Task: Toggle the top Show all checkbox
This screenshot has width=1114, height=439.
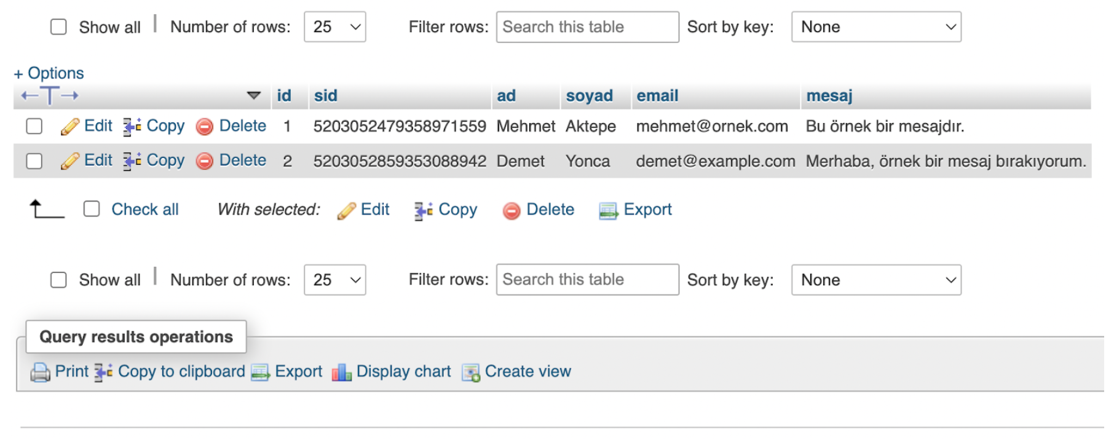Action: pyautogui.click(x=58, y=27)
